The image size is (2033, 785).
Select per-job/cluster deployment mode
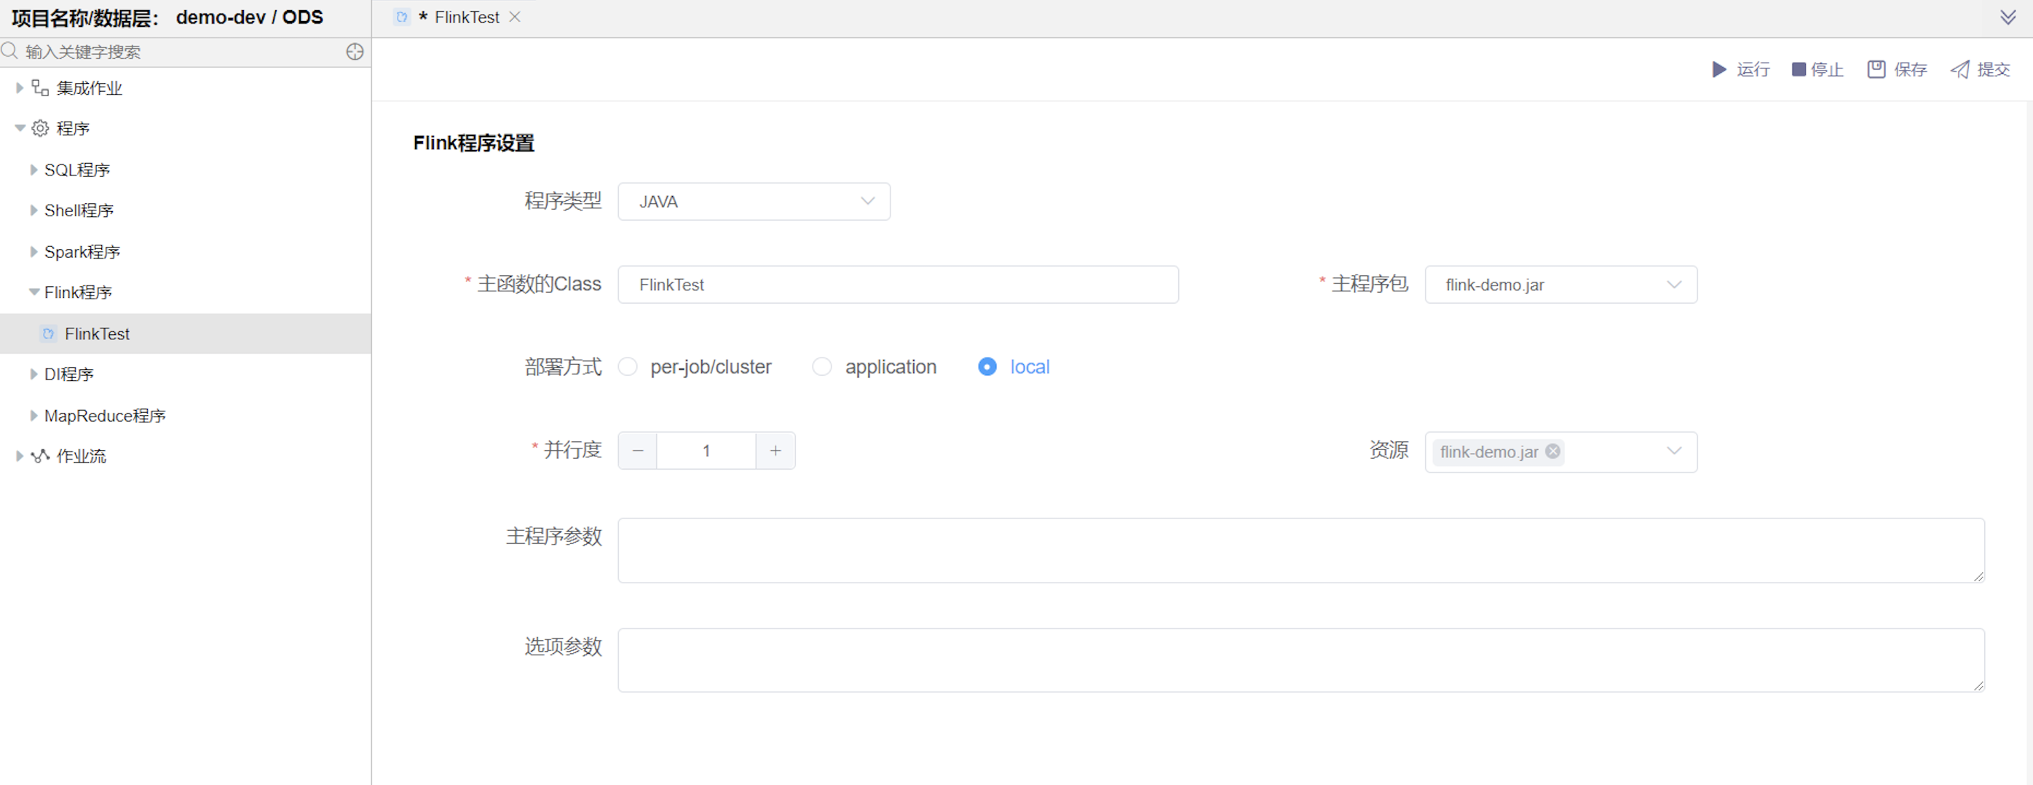pyautogui.click(x=628, y=367)
